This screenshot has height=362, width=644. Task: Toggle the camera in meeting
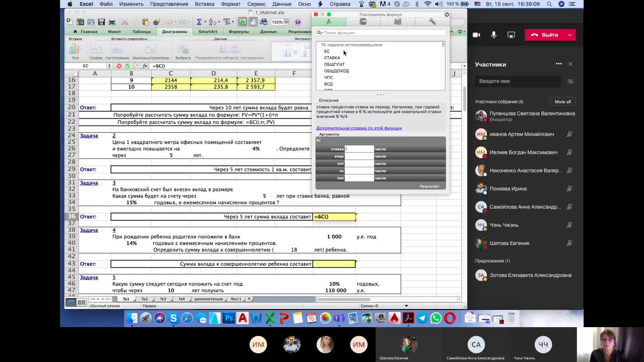[476, 35]
